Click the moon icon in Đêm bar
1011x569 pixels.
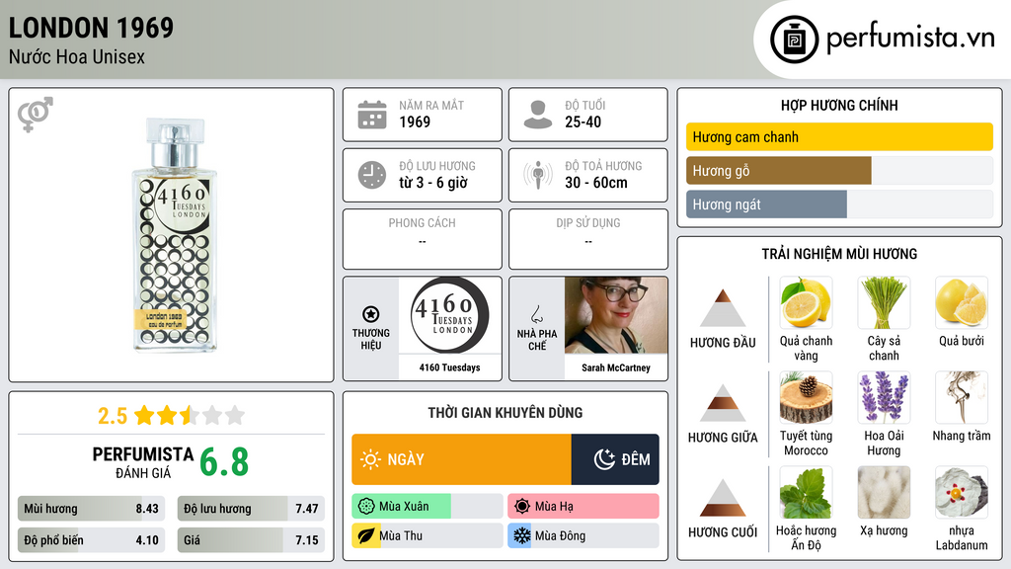pyautogui.click(x=604, y=459)
